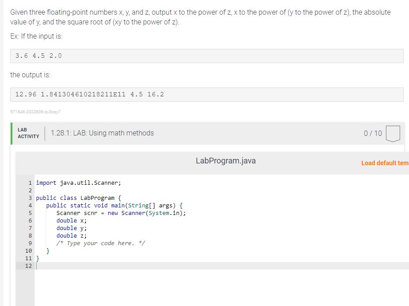This screenshot has width=409, height=306.
Task: Click line number 6 in the gutter
Action: pyautogui.click(x=29, y=220)
